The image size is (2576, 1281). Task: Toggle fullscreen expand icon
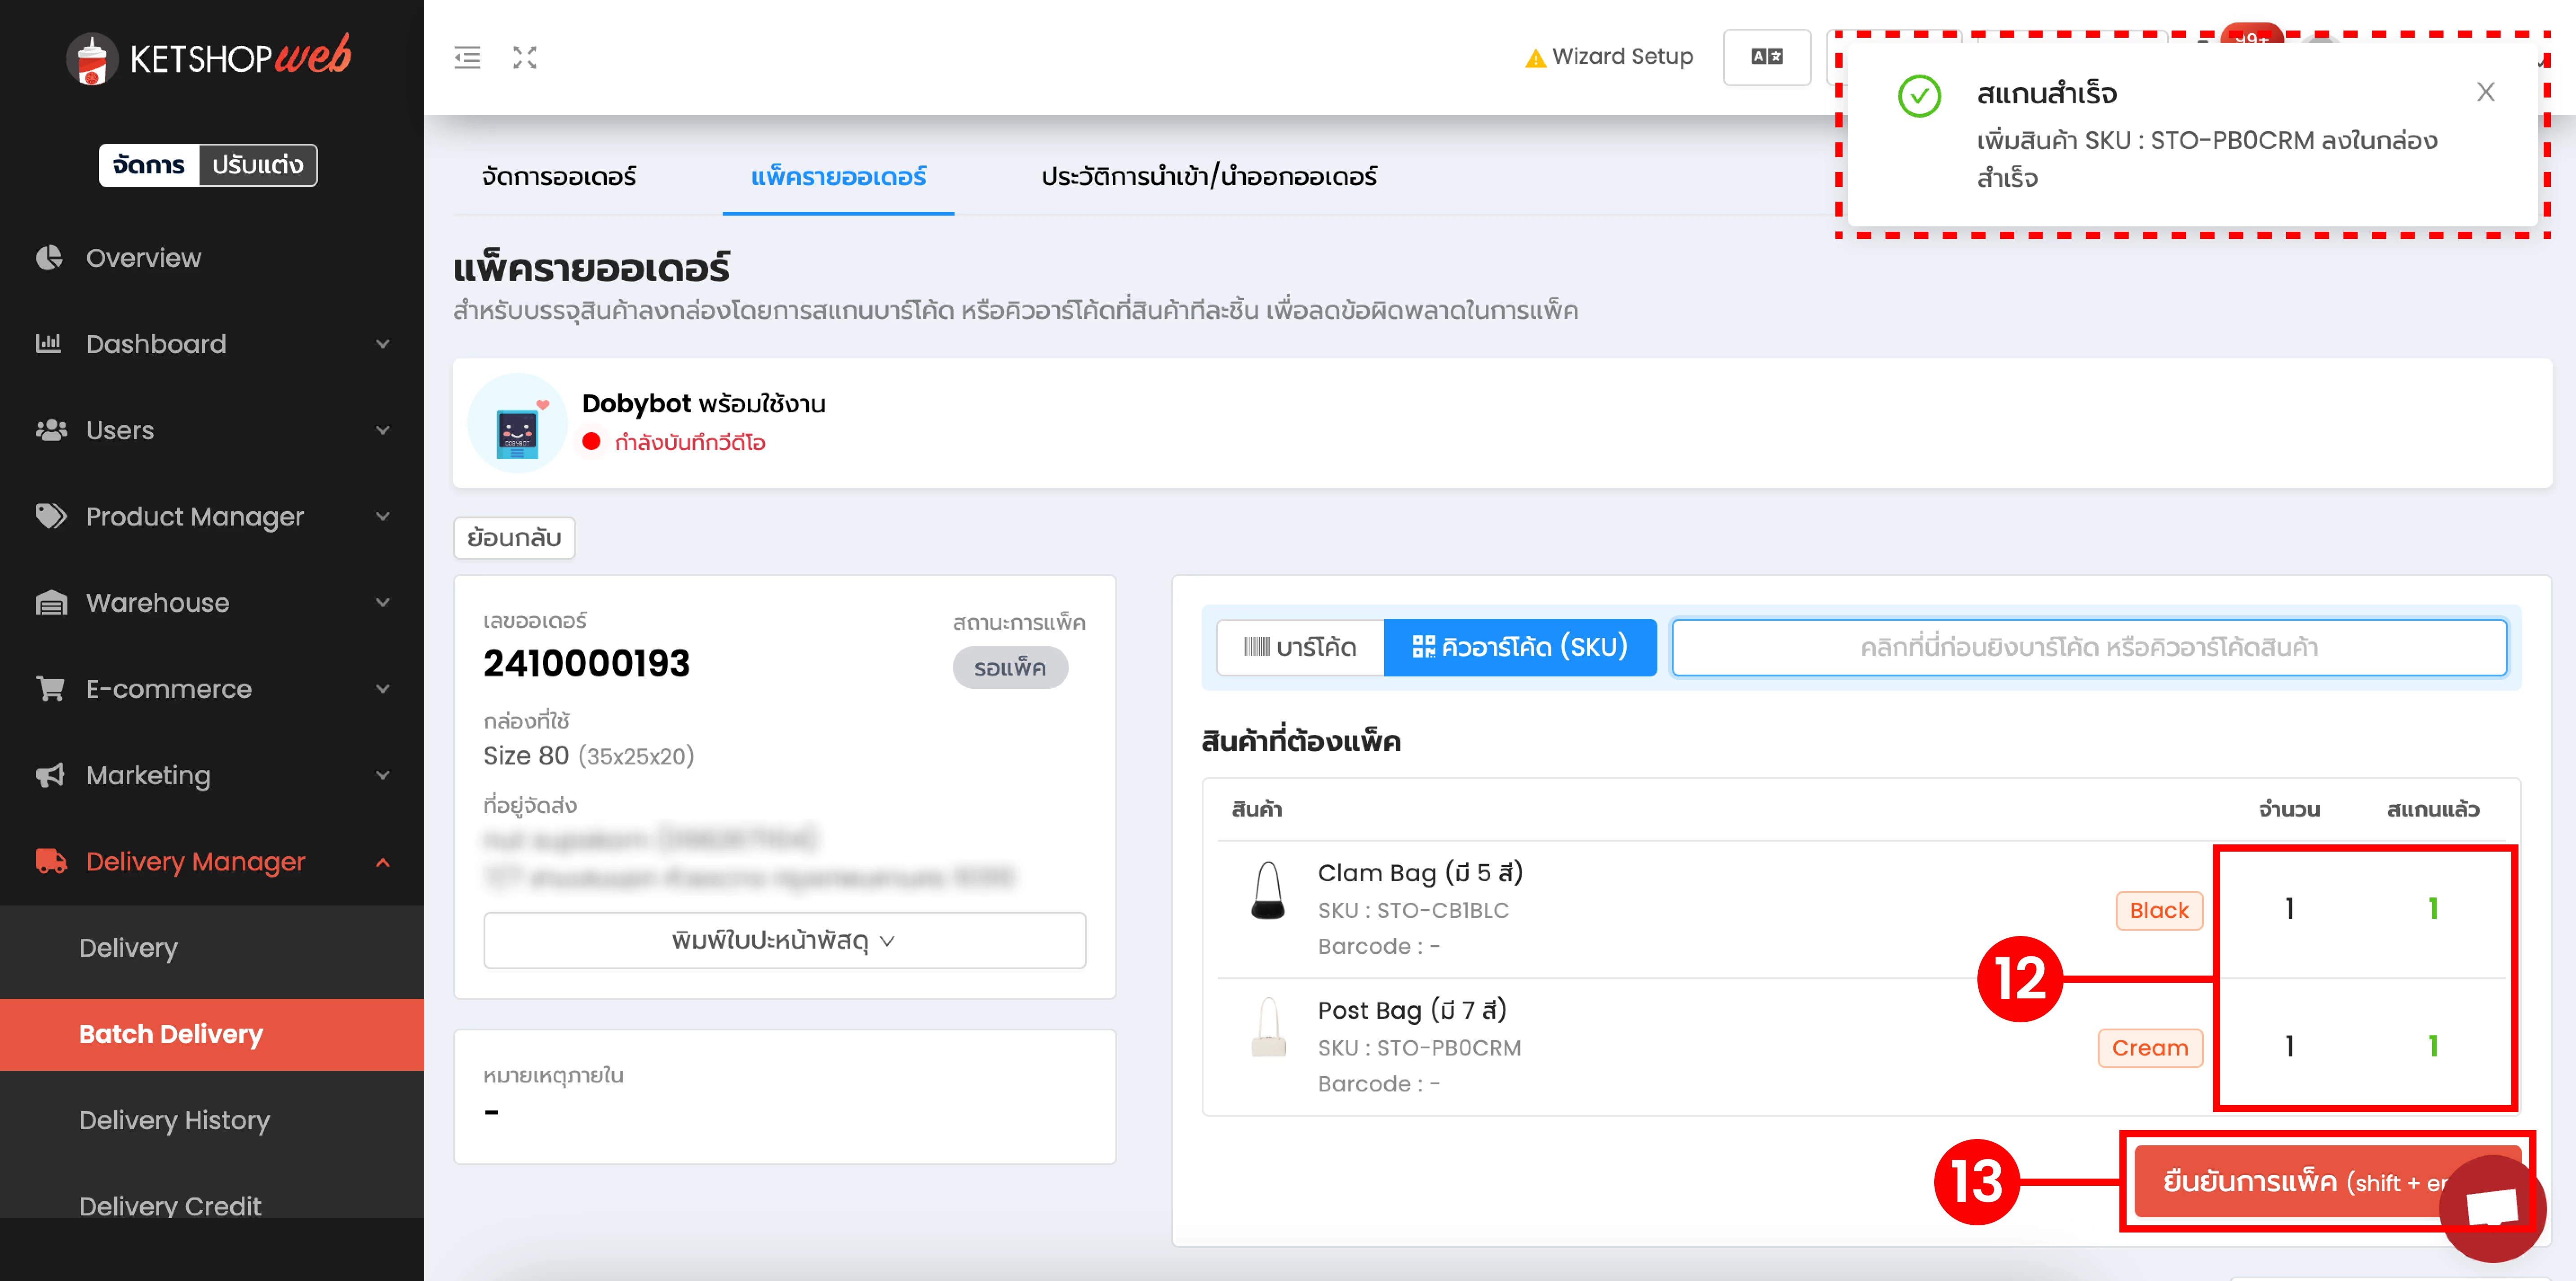(525, 57)
